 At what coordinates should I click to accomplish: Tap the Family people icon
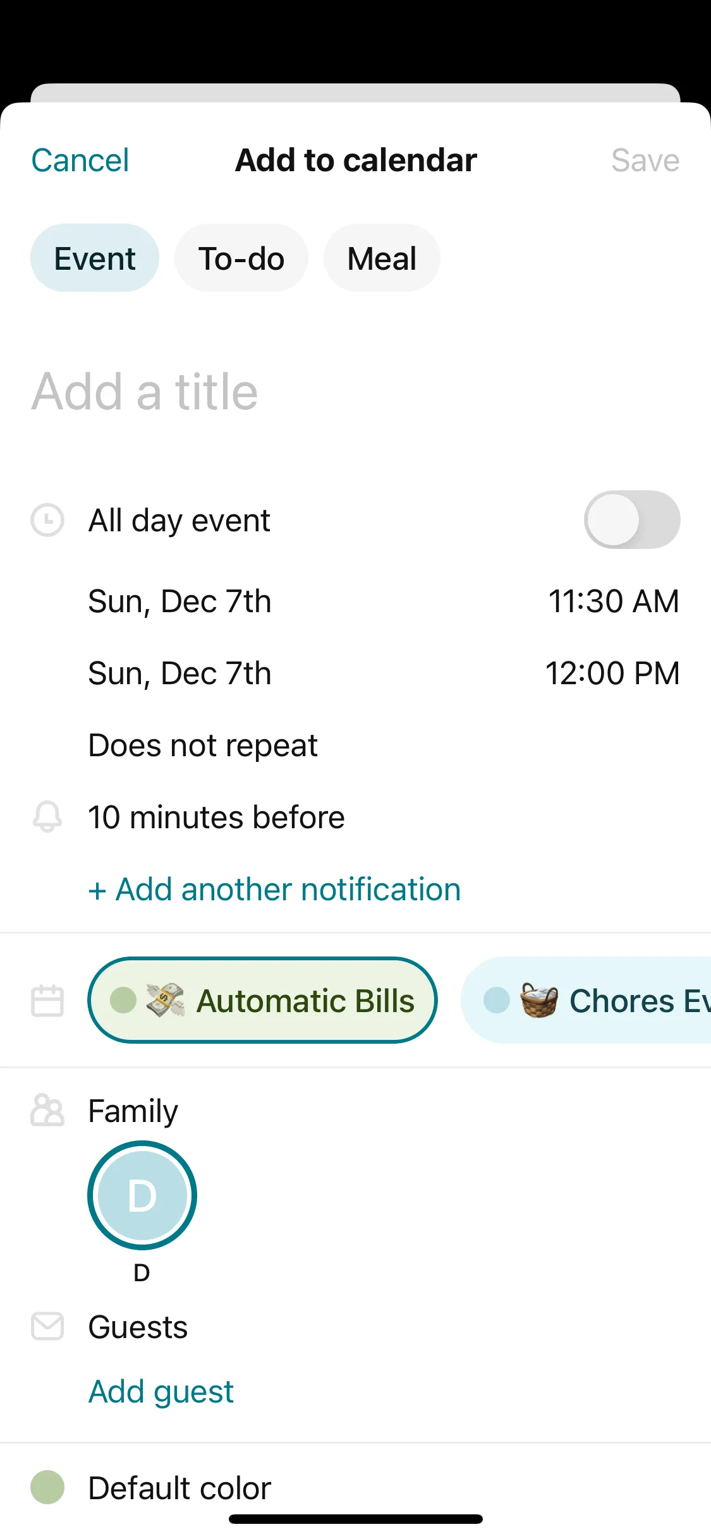(47, 1111)
